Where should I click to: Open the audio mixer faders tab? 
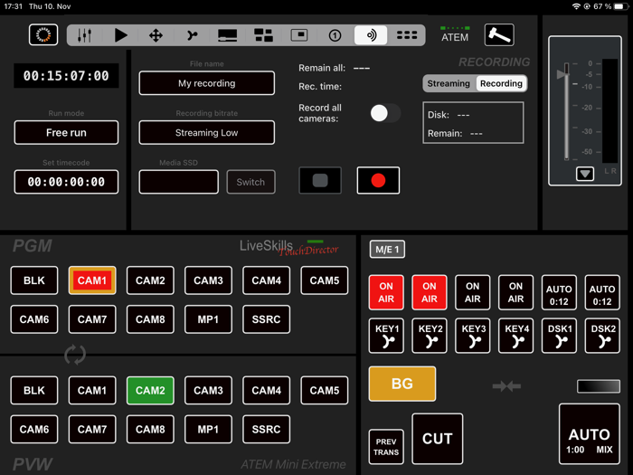pos(84,35)
